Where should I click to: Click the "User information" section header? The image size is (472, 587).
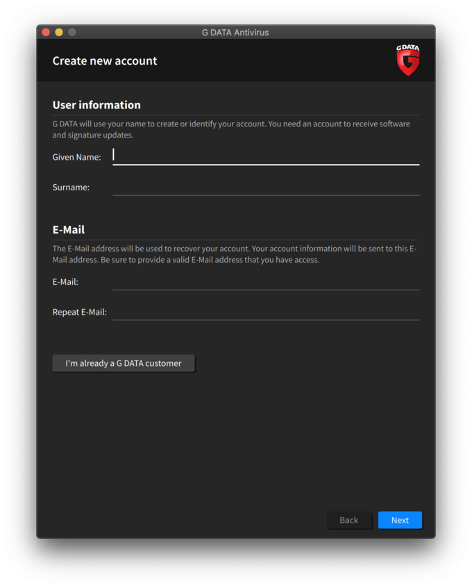tap(96, 105)
